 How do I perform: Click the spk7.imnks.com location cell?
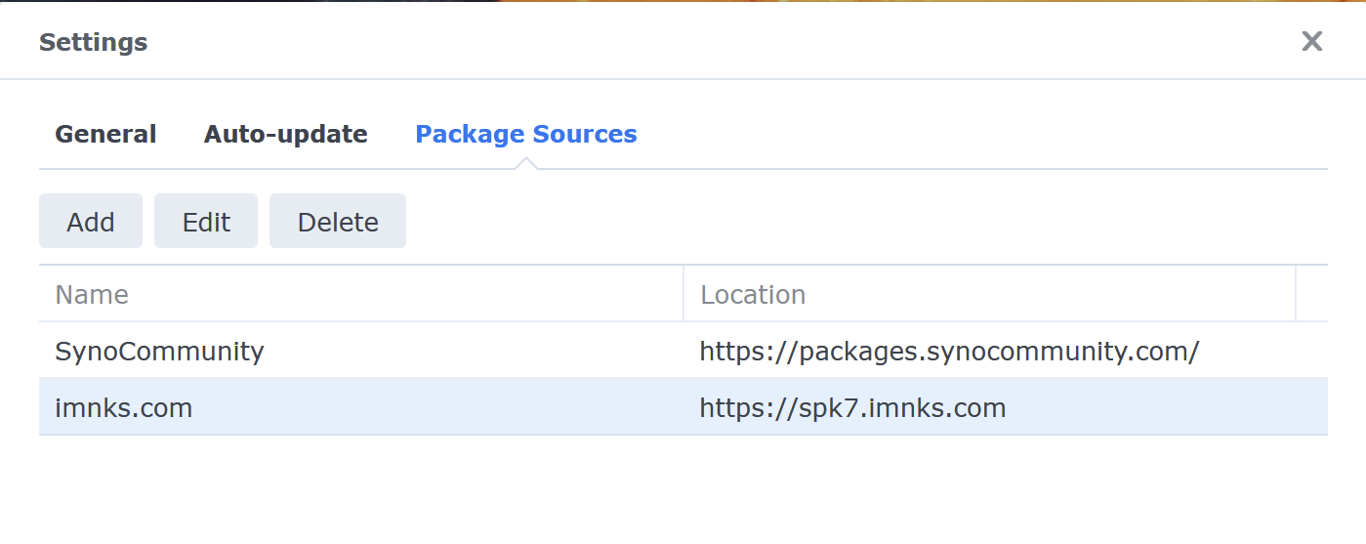point(852,407)
